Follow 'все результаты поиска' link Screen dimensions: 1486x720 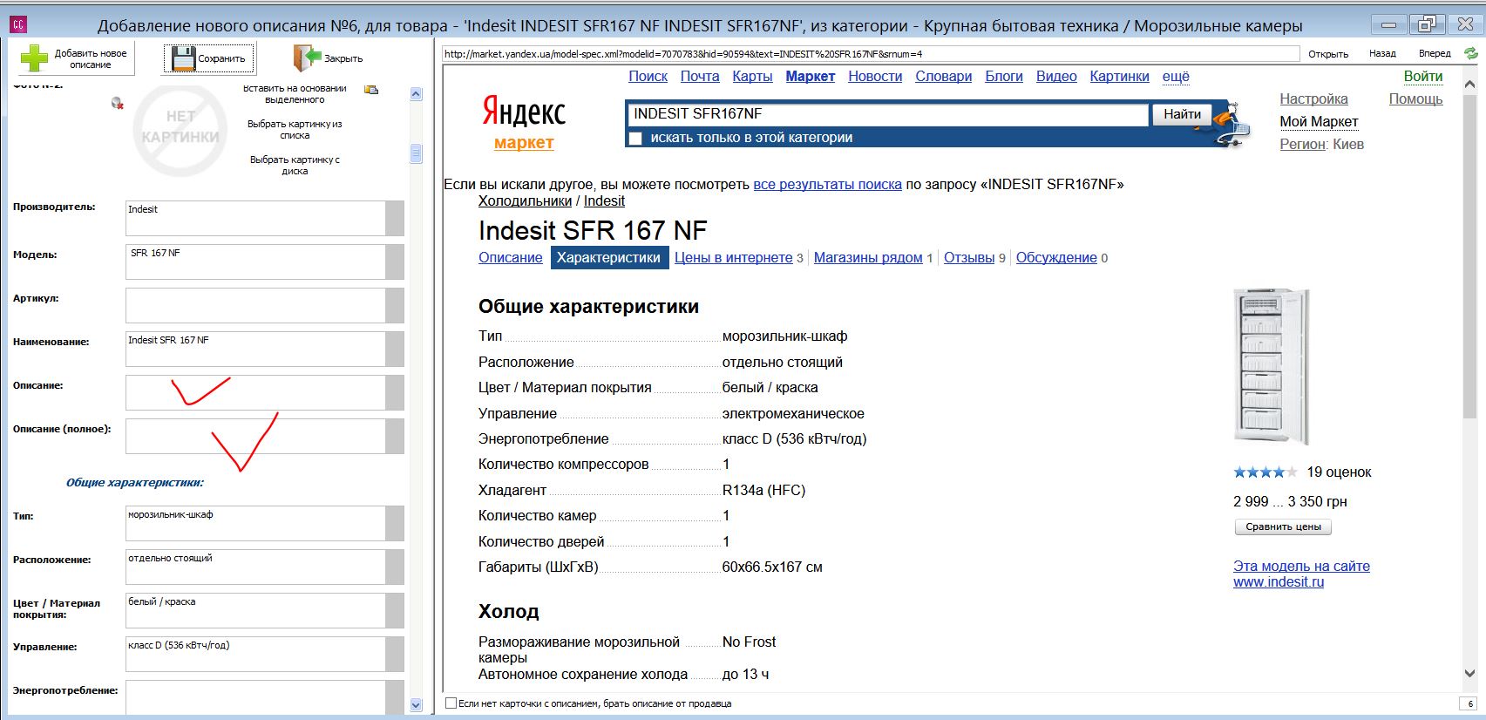pos(827,185)
